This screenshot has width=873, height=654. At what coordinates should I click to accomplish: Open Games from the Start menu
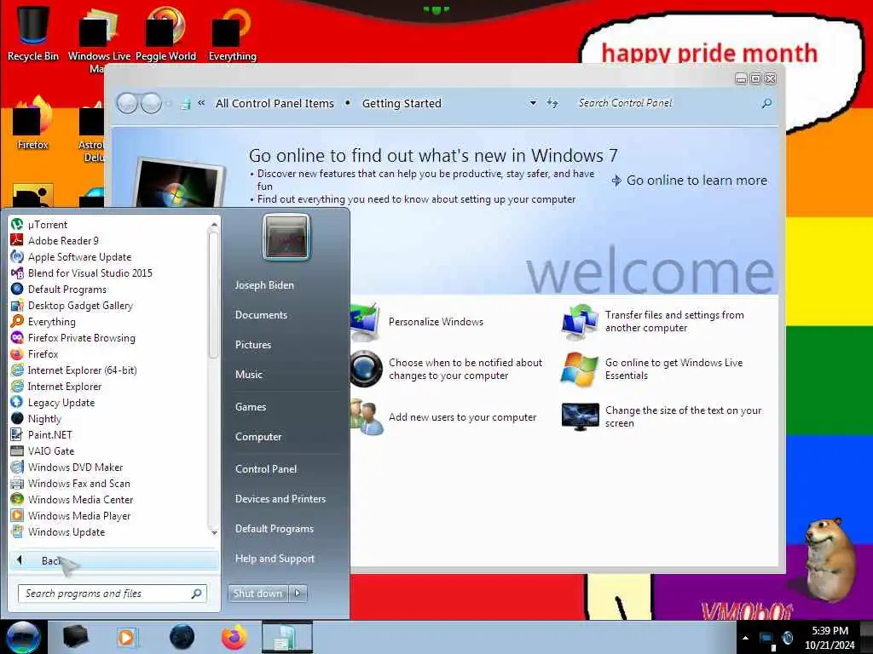tap(251, 407)
